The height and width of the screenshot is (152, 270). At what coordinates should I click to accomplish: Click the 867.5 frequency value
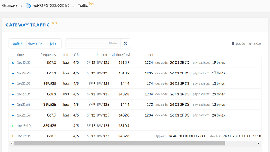coord(52,62)
